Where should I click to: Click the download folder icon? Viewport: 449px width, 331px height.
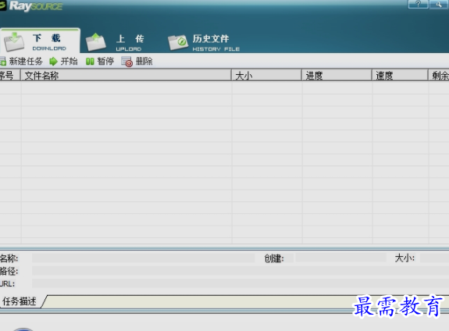tap(14, 42)
